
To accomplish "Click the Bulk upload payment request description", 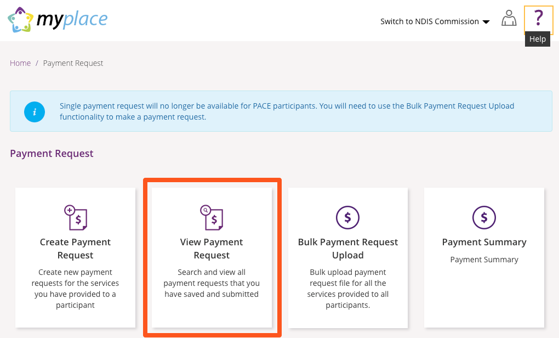I will tap(347, 289).
